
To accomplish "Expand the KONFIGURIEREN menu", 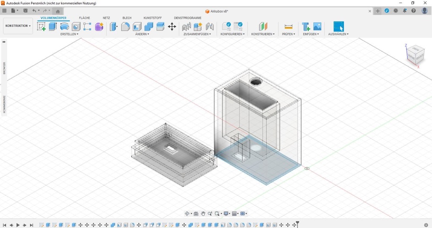I will [x=232, y=34].
